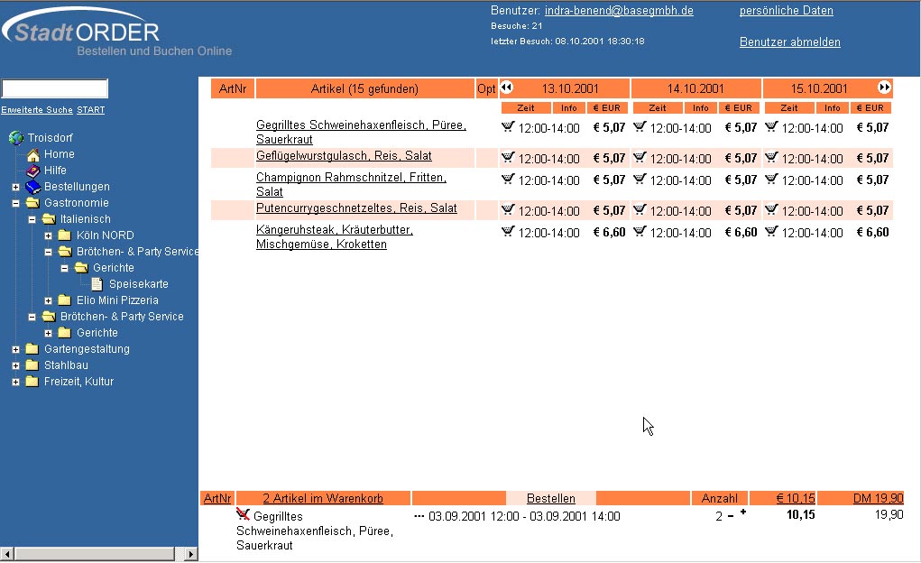
Task: Expand the Elio Mini Pizzeria node
Action: [x=48, y=300]
